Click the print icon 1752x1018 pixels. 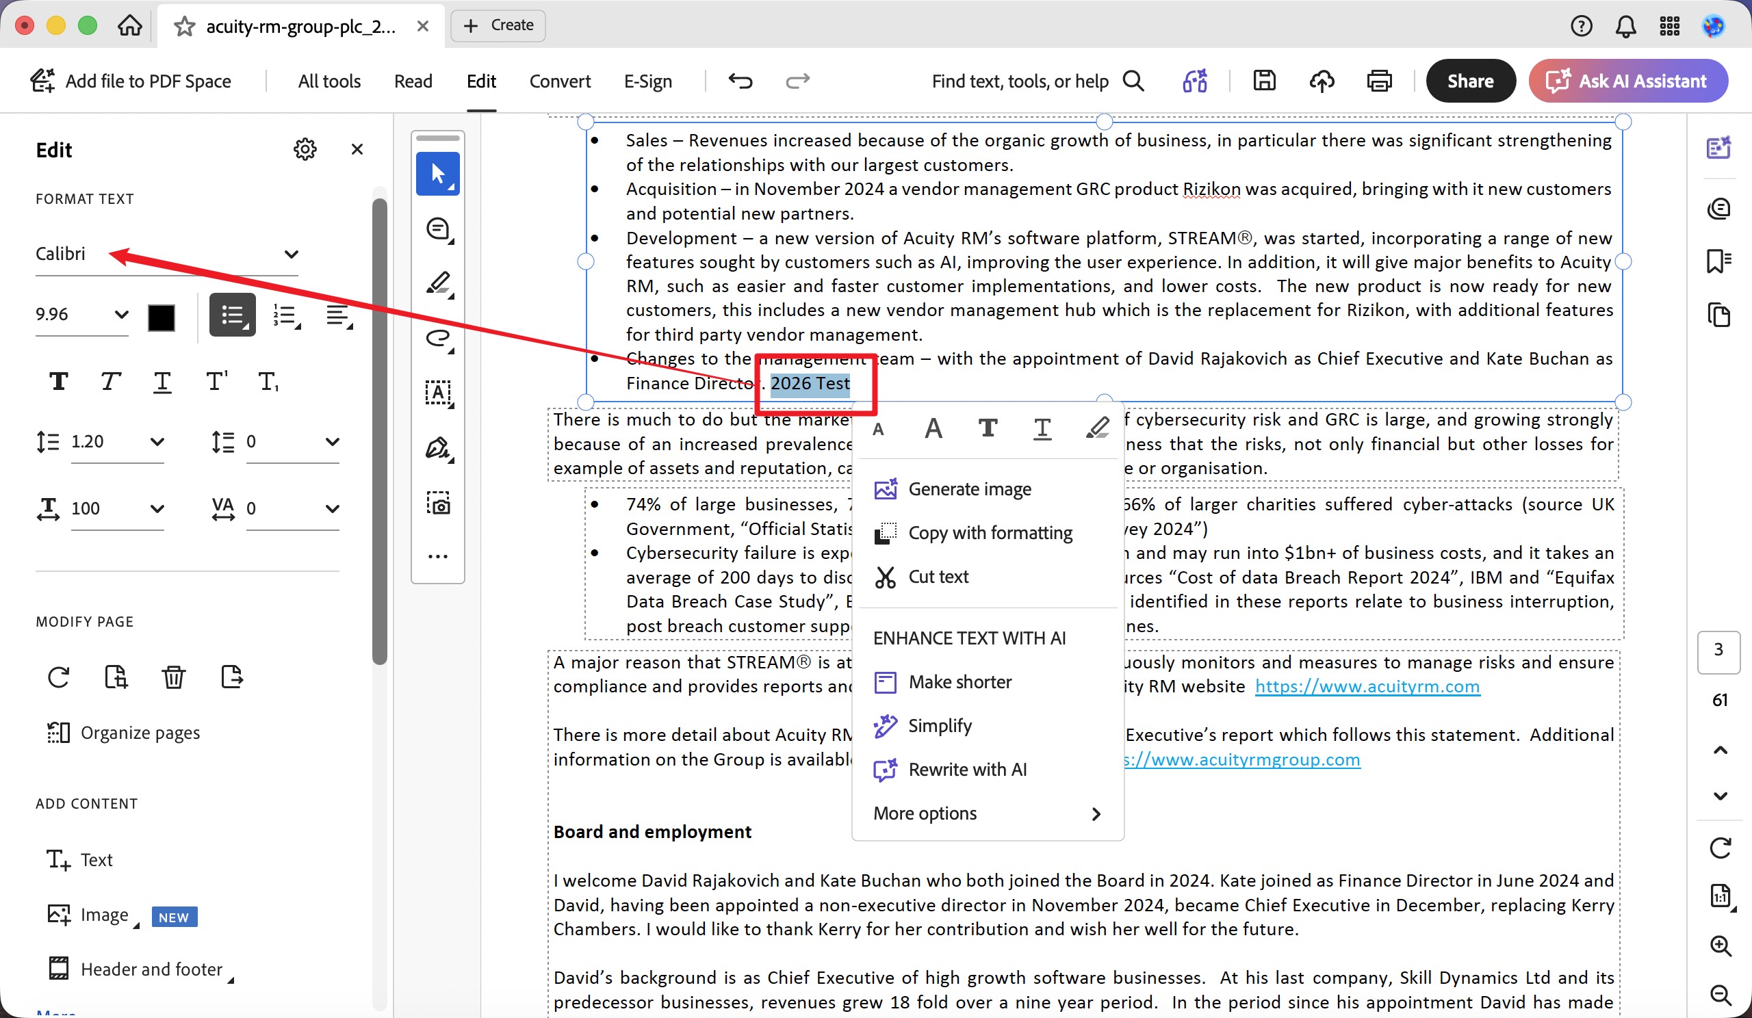1379,81
